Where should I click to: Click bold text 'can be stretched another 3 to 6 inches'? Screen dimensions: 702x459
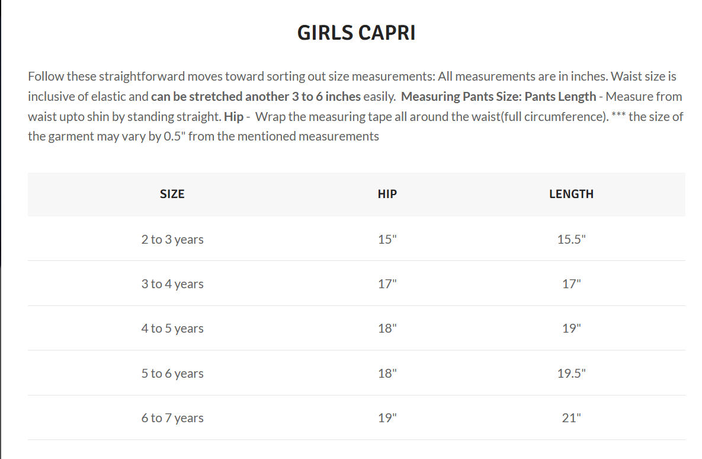pos(256,97)
